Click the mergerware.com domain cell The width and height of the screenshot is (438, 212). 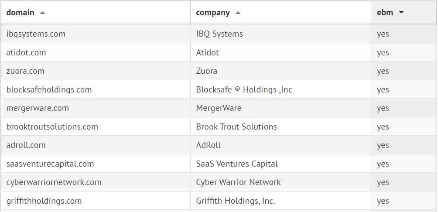click(38, 108)
